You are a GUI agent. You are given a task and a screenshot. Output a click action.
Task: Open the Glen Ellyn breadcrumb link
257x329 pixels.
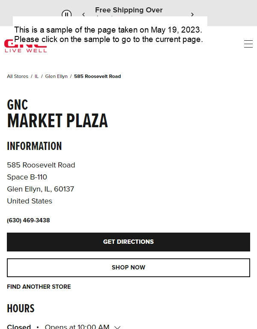click(56, 76)
